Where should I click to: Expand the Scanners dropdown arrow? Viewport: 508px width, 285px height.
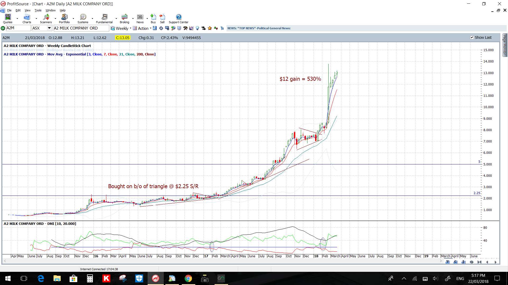pos(55,19)
